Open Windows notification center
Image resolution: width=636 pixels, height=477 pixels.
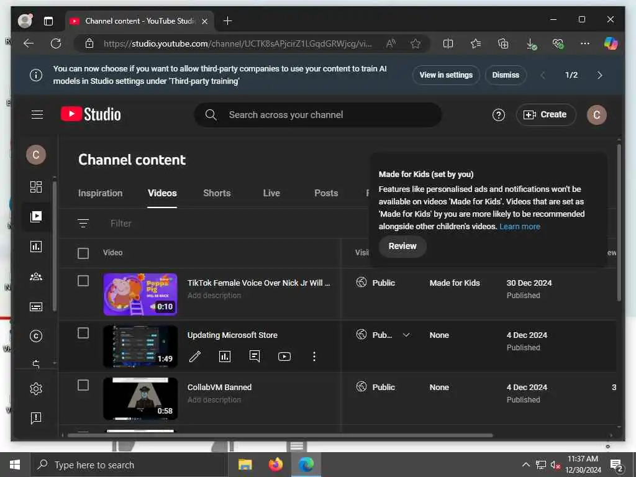(616, 465)
